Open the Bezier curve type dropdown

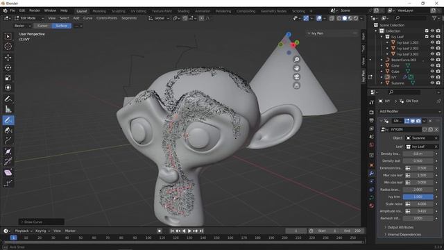pyautogui.click(x=22, y=26)
